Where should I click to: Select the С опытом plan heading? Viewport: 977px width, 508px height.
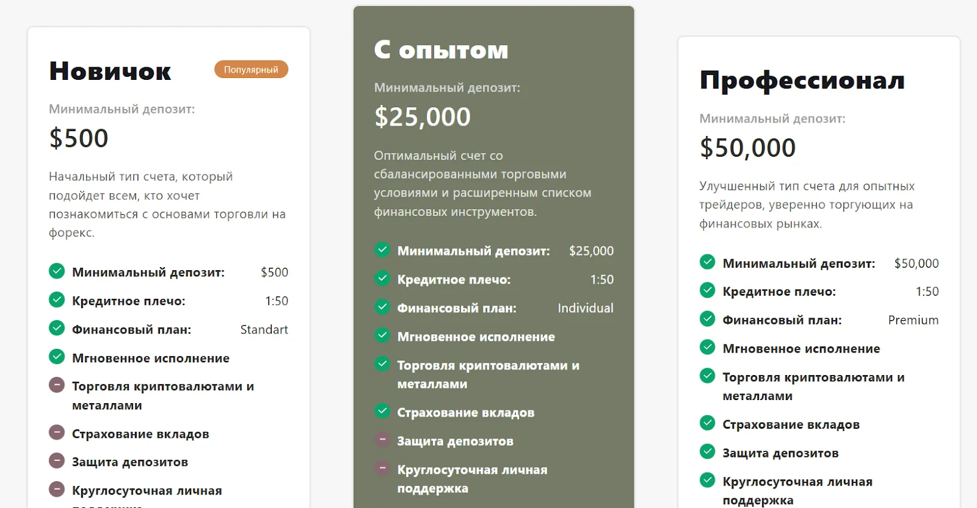[441, 49]
